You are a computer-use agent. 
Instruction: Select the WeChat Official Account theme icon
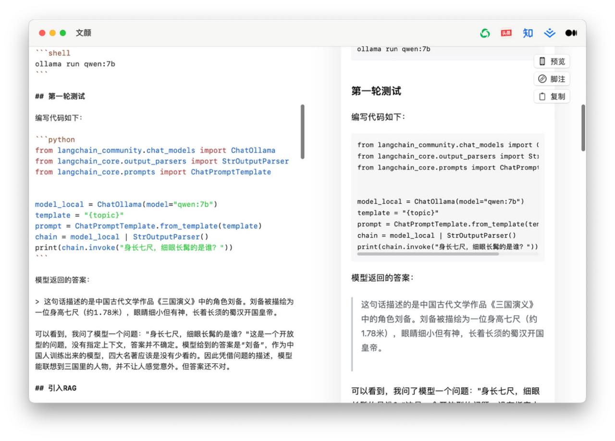coord(485,33)
